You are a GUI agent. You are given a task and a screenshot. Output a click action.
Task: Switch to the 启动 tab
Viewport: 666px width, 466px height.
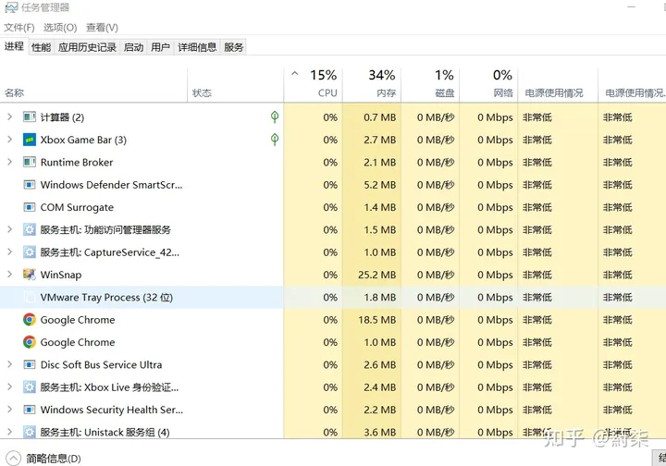[133, 47]
